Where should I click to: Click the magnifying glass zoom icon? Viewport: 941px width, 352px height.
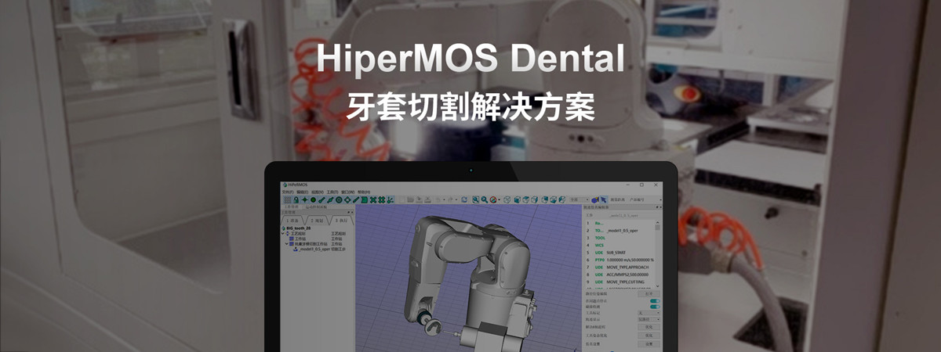[485, 200]
